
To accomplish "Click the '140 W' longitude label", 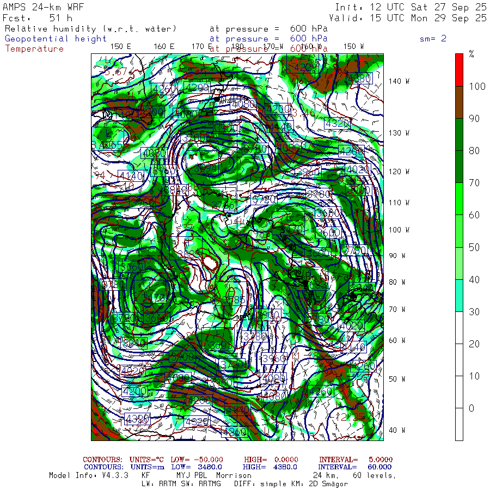I will [399, 81].
